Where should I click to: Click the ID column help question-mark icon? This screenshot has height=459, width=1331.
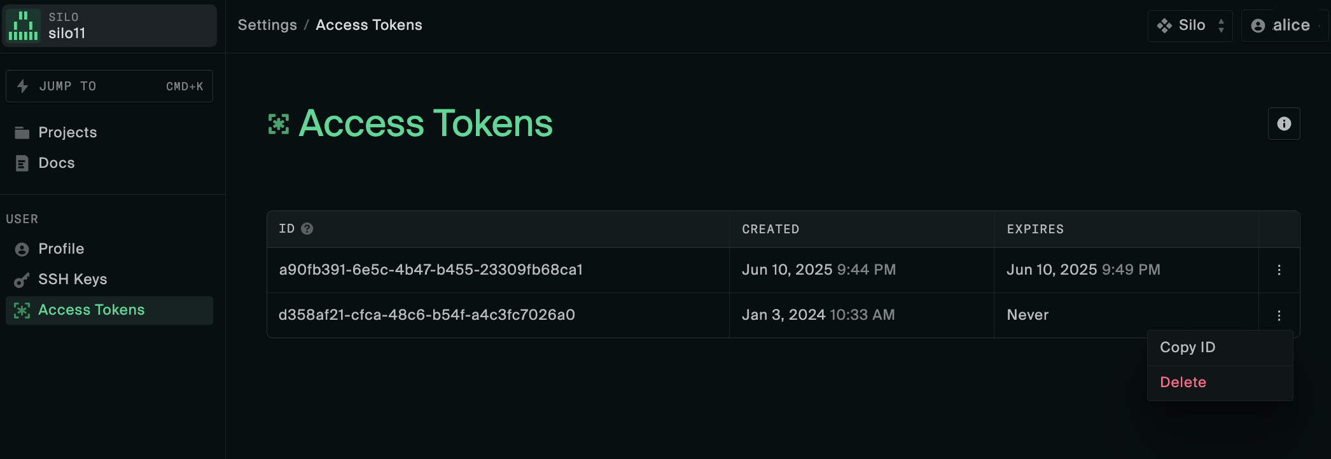307,229
